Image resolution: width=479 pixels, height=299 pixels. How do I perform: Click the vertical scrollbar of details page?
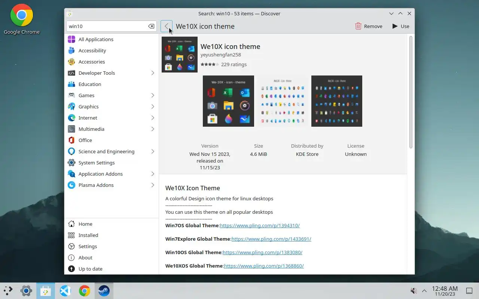(411, 92)
